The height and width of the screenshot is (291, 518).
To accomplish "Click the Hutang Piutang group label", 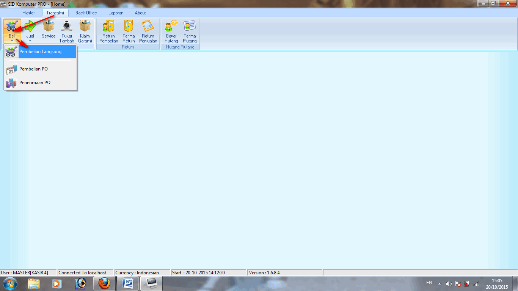I will click(180, 47).
